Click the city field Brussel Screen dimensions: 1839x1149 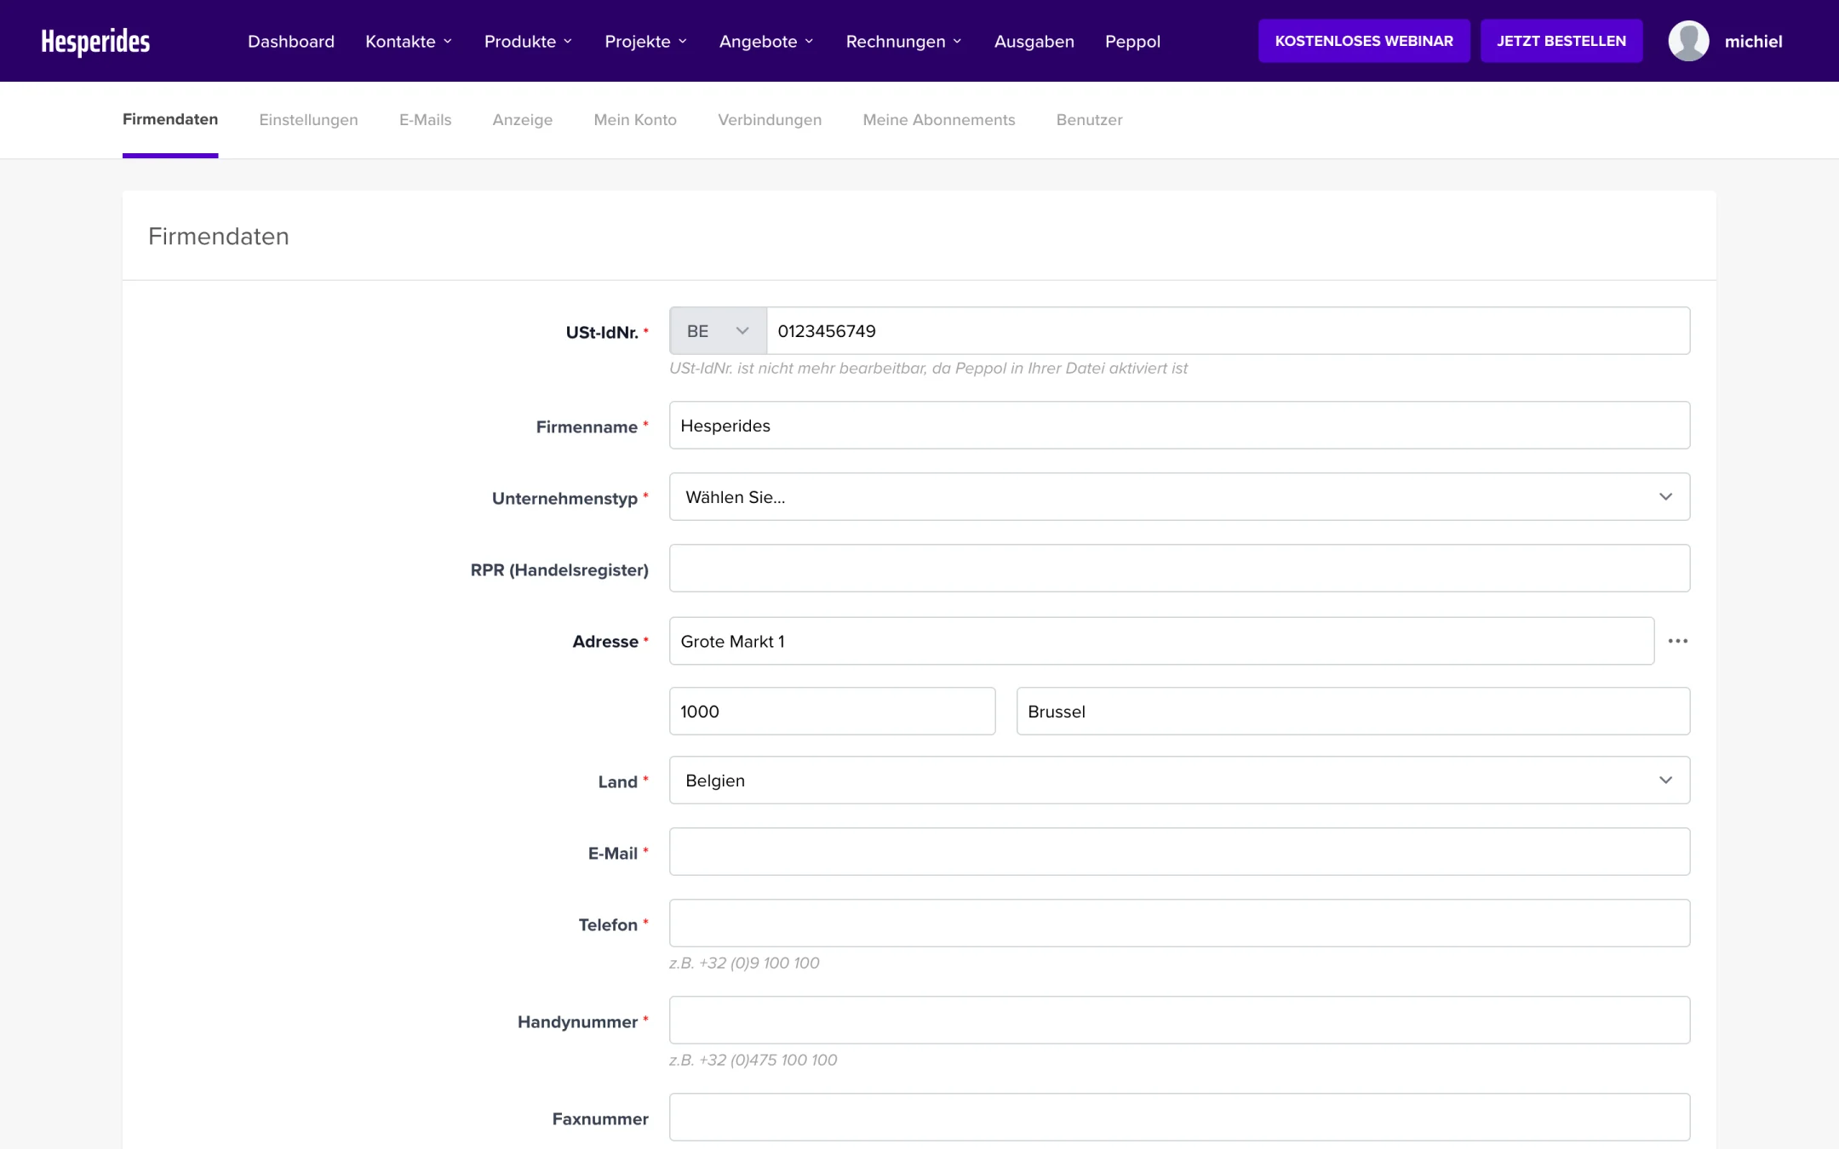[x=1353, y=712]
